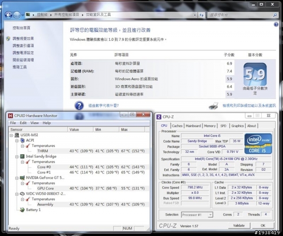The width and height of the screenshot is (283, 236).
Task: Click the printer icon
Action: [x=213, y=106]
